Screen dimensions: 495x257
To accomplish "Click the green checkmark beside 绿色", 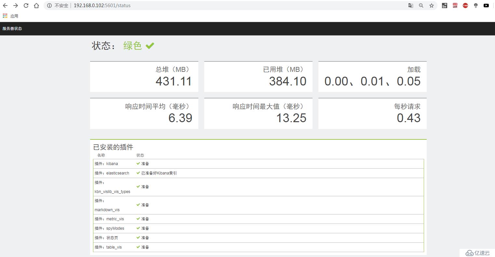I will [x=150, y=46].
